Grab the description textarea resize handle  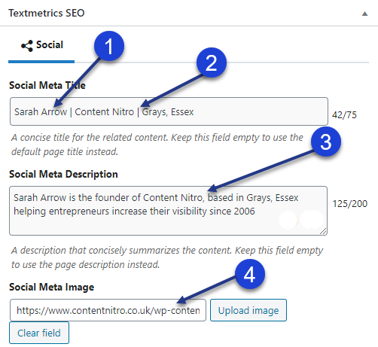point(323,231)
